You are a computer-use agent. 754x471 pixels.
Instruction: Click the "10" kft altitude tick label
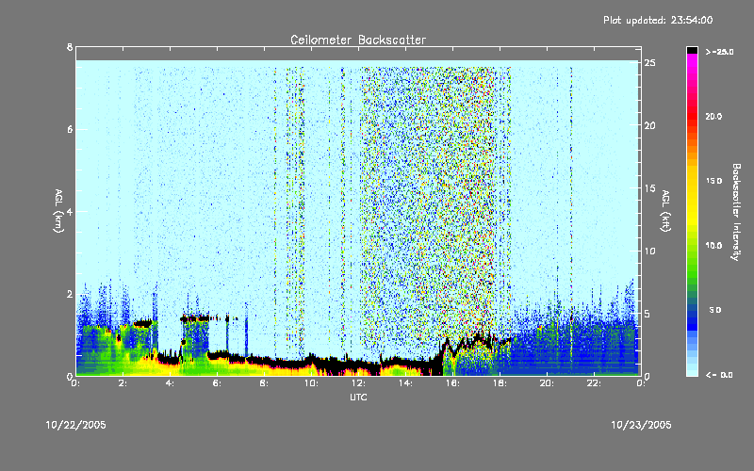point(650,251)
